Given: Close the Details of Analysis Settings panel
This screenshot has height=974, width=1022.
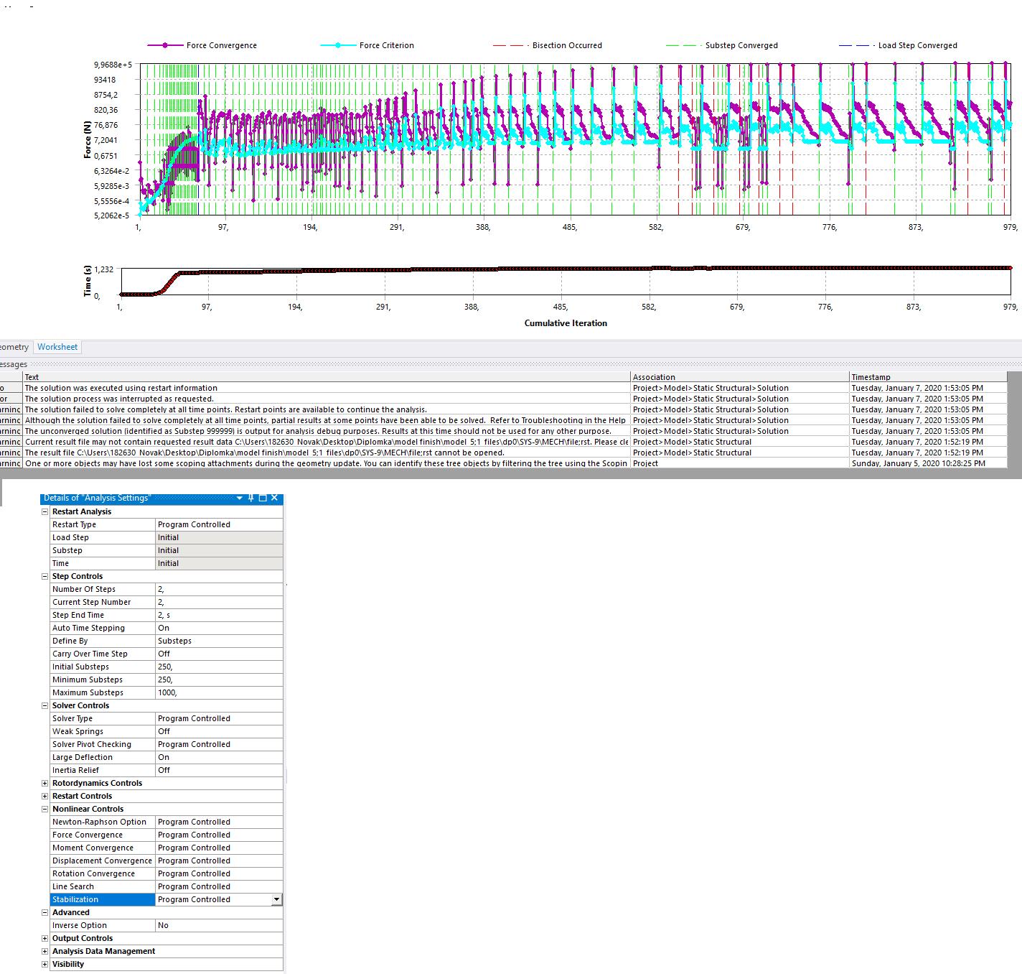Looking at the screenshot, I should tap(274, 498).
